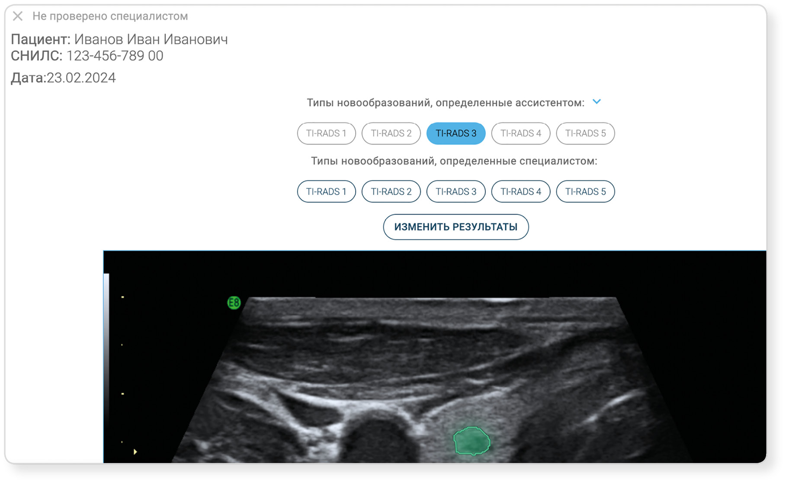Viewport: 786px width, 483px height.
Task: Click assistant's greyed TI-RADS 2 chip
Action: (x=391, y=133)
